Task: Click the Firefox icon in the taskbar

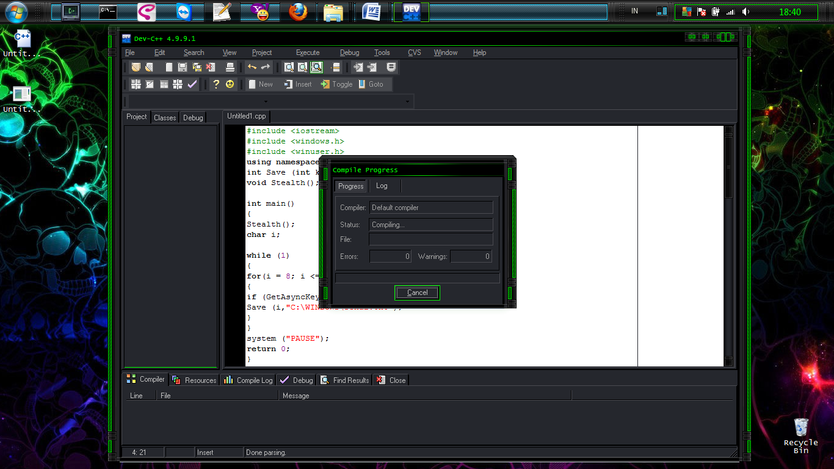Action: pos(298,12)
